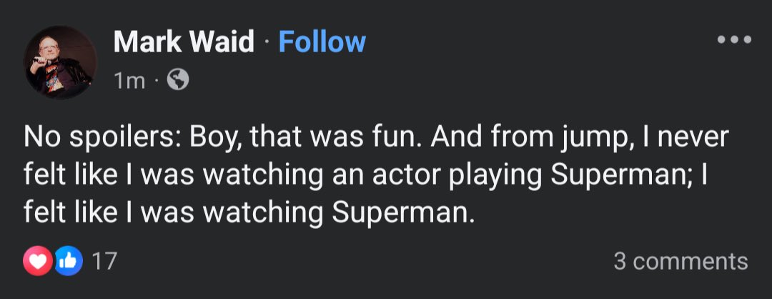Open the 3 comments link
The image size is (772, 299).
(681, 262)
